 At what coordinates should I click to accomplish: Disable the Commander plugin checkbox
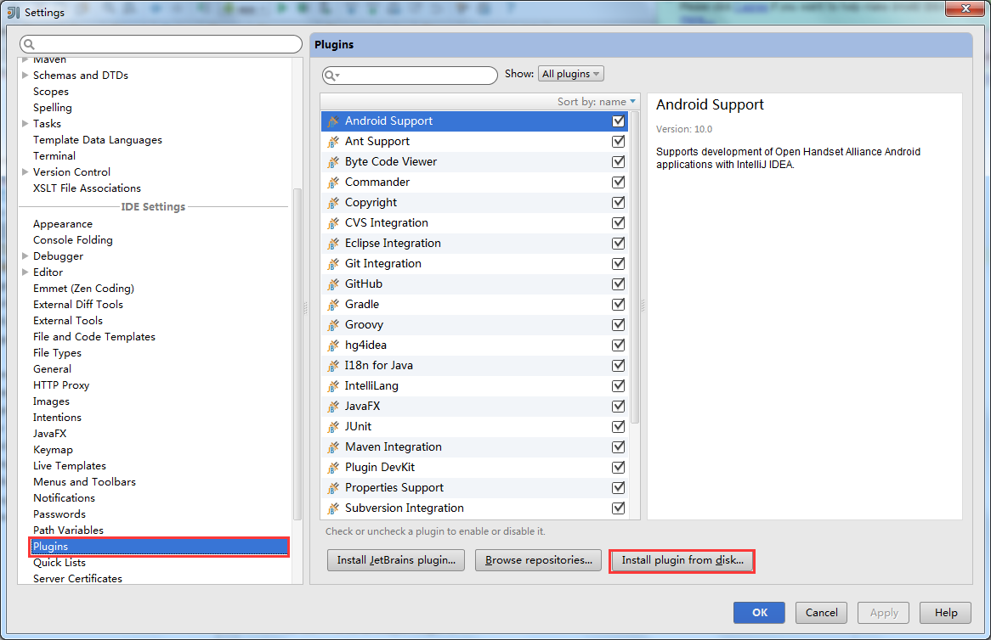[x=618, y=182]
